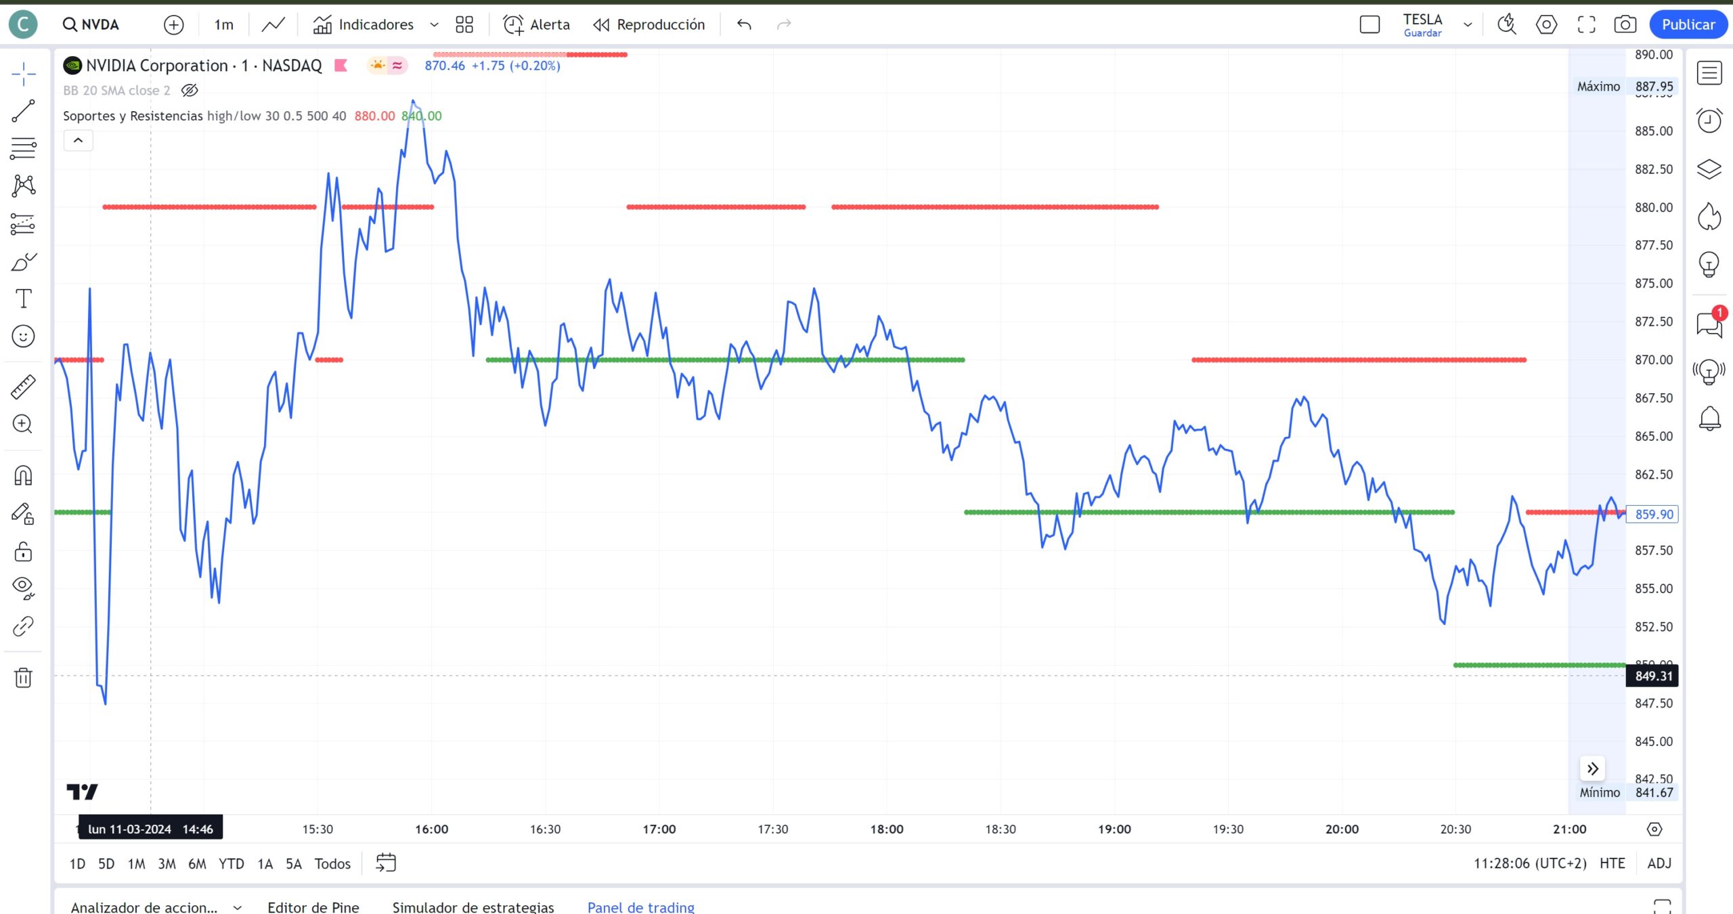Open the watchlist panel icon
The height and width of the screenshot is (914, 1733).
point(1709,72)
